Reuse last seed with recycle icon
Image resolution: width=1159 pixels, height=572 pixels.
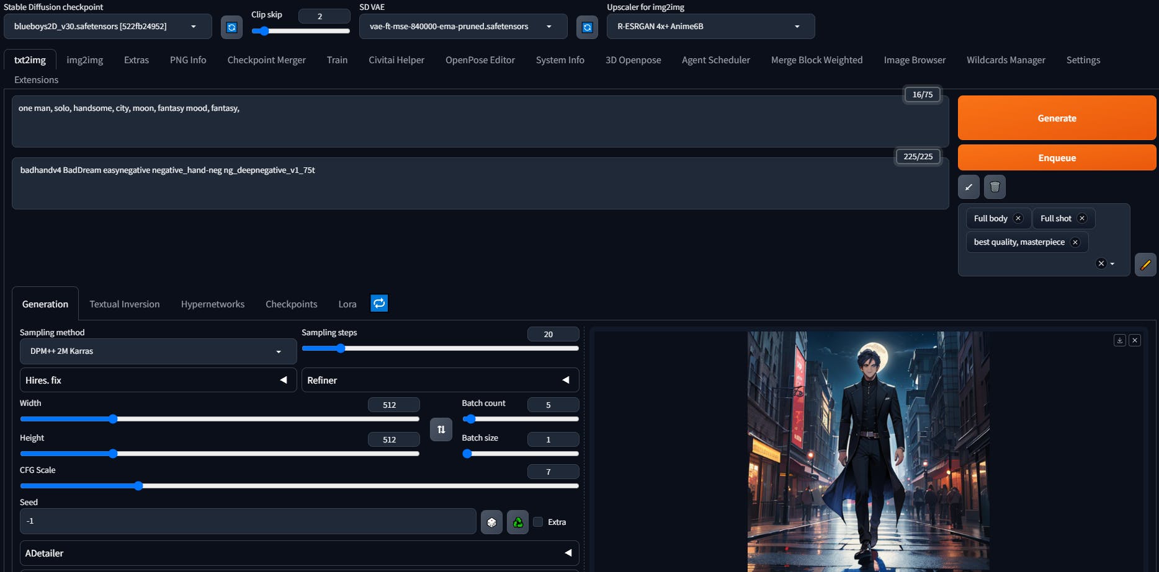click(517, 522)
